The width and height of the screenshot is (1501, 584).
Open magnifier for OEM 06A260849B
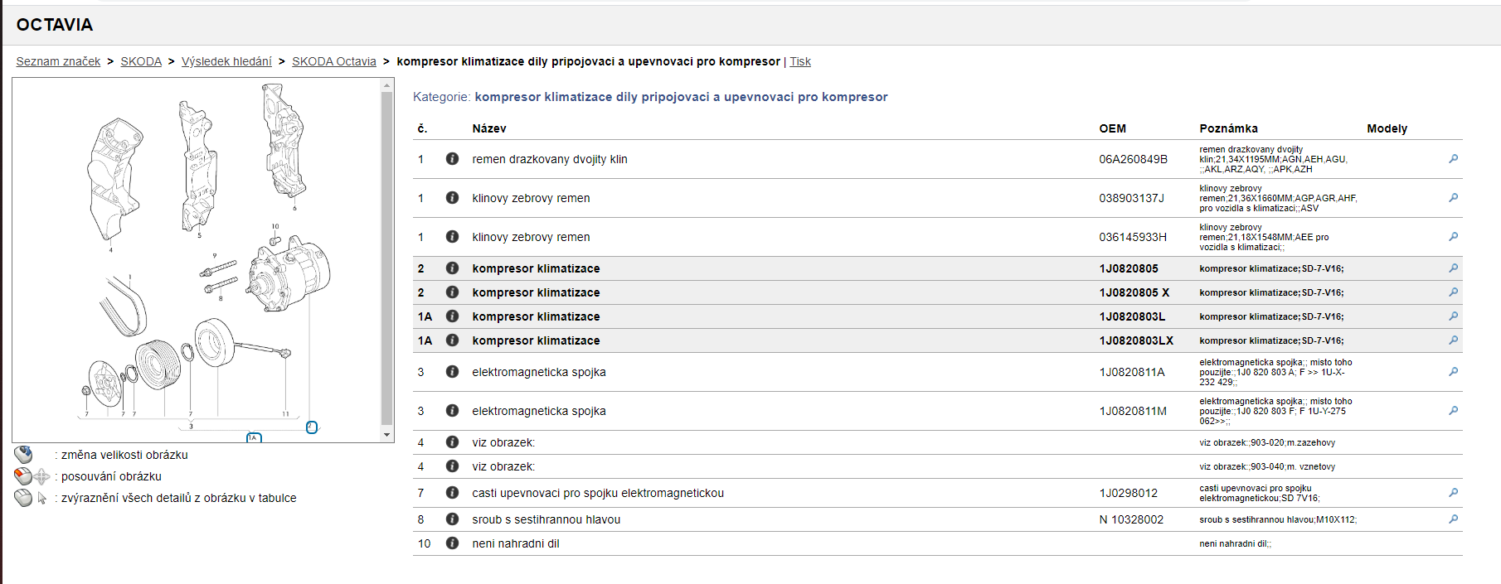click(x=1453, y=159)
